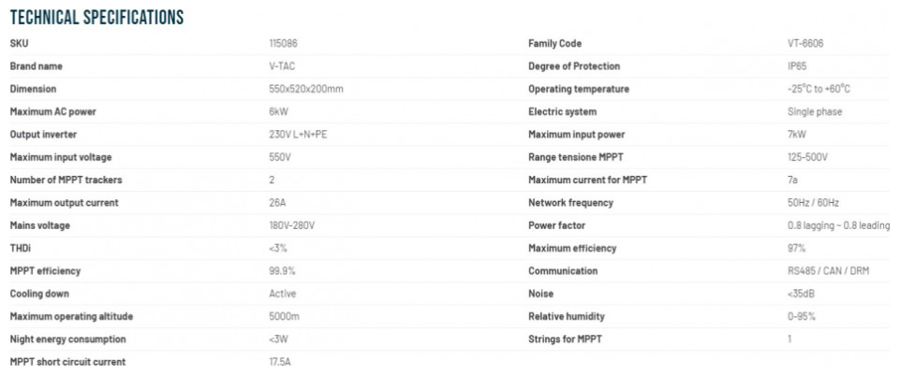
Task: Click the mains voltage value 180V-280V
Action: coord(292,225)
